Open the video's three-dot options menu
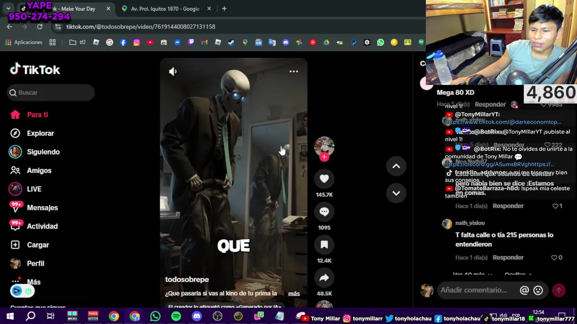Screen dimensions: 577x324 tap(293, 72)
